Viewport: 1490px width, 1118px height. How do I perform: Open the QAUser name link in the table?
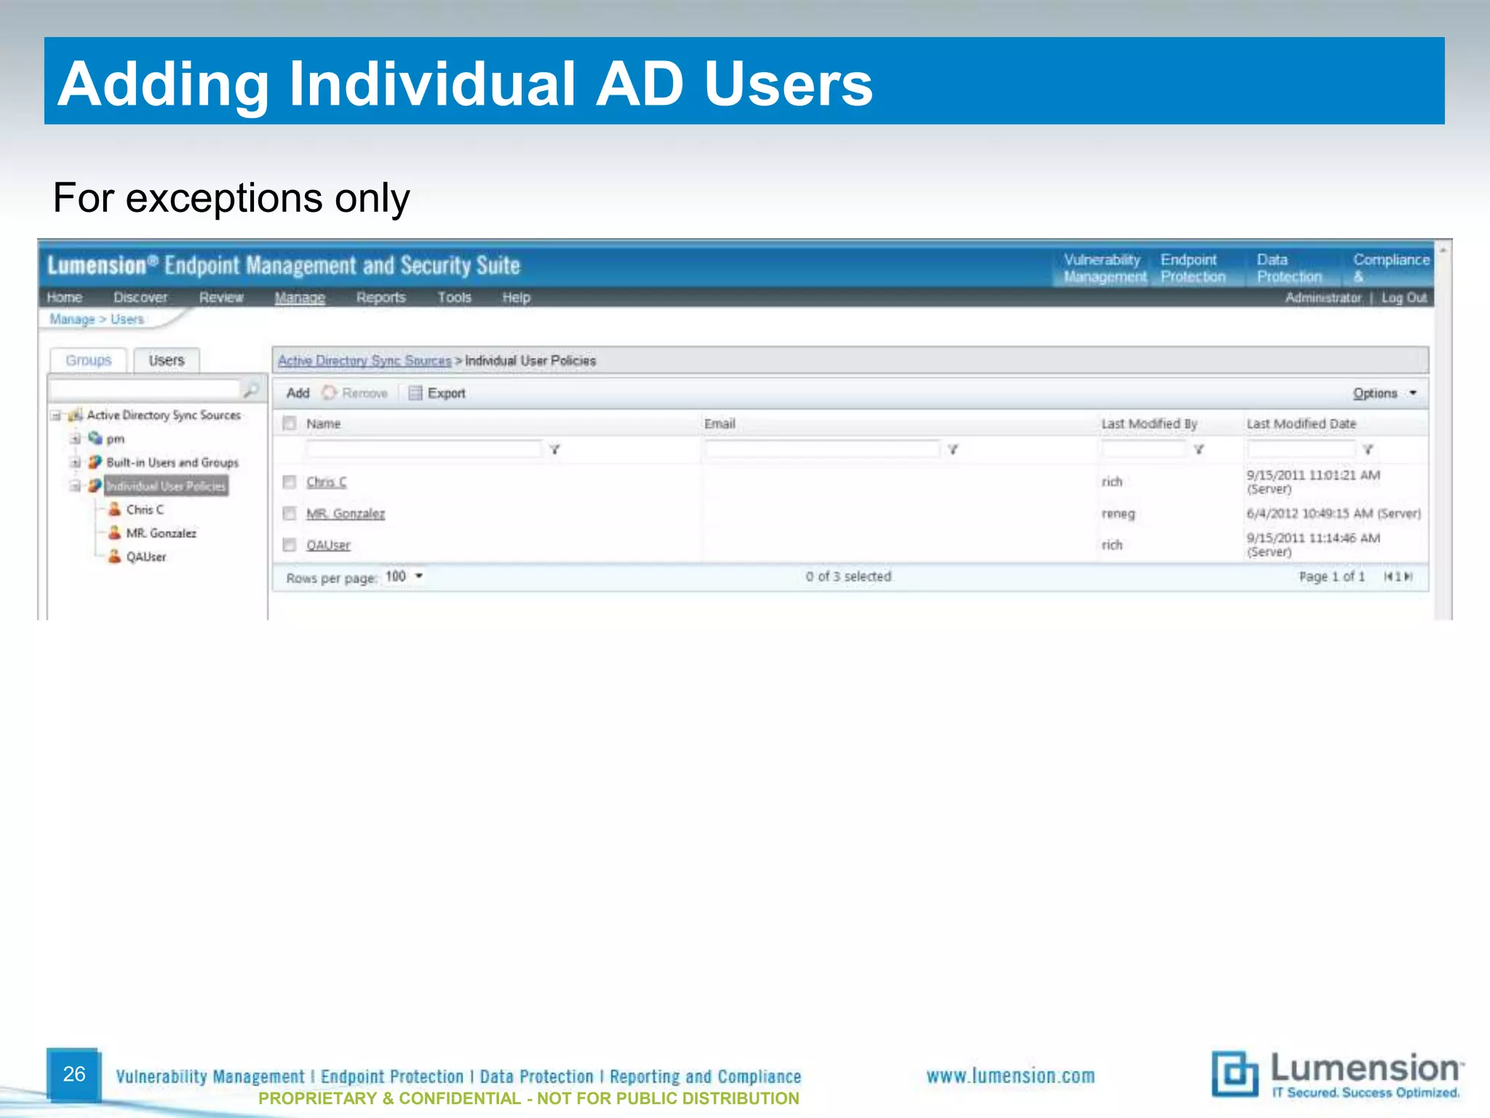pyautogui.click(x=328, y=544)
